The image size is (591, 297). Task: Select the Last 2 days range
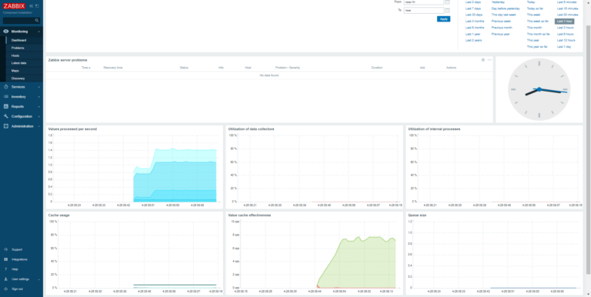point(473,2)
